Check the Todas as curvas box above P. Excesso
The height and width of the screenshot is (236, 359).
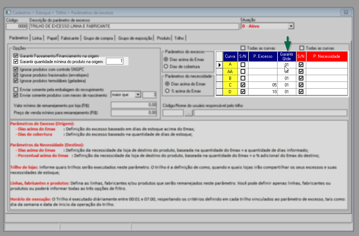click(243, 48)
